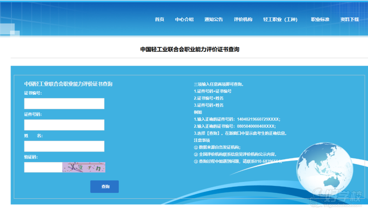Refresh the captcha image

(84, 167)
